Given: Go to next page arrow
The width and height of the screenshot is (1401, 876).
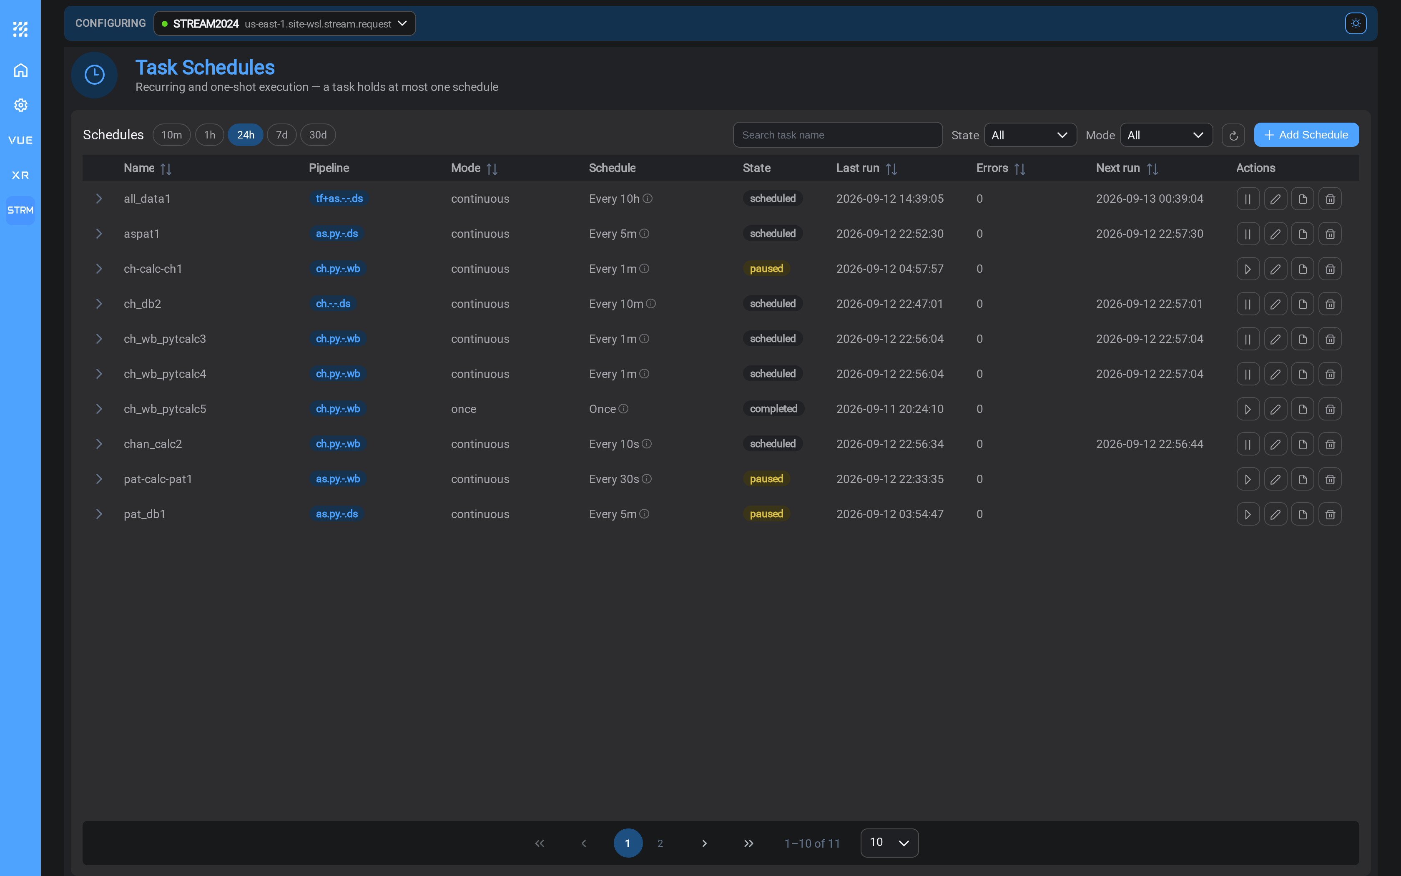Looking at the screenshot, I should coord(704,843).
